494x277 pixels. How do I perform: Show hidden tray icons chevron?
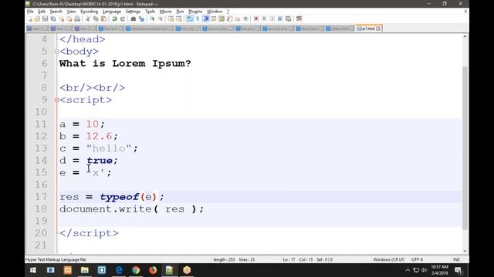[408, 270]
